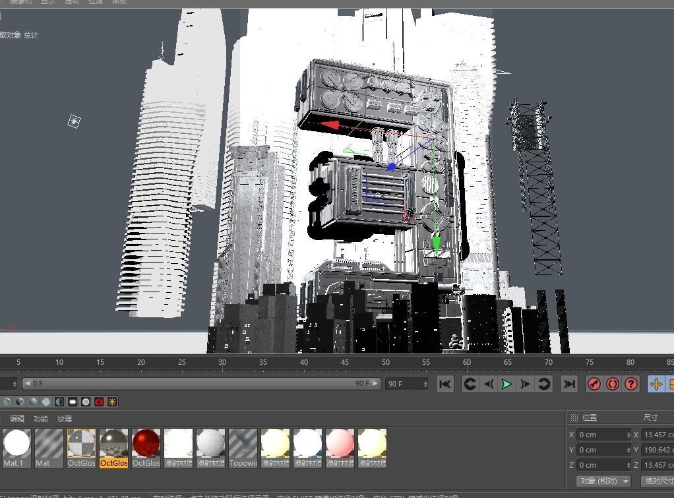Click the 90 F end frame field
Screen dimensions: 674x498
(x=407, y=384)
